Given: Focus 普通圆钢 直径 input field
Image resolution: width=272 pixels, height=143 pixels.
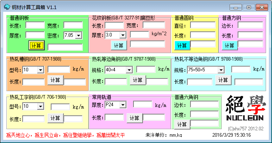Looking at the screenshot, I should (x=203, y=25).
